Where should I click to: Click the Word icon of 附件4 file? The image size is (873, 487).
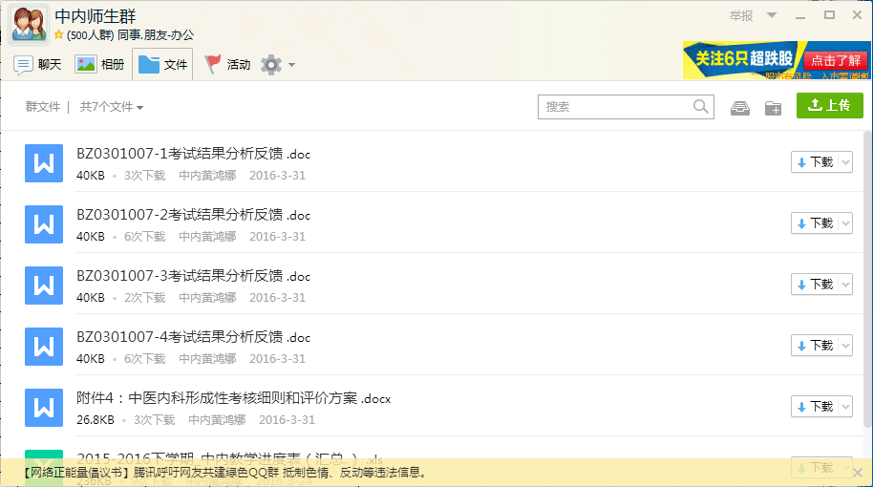coord(43,408)
